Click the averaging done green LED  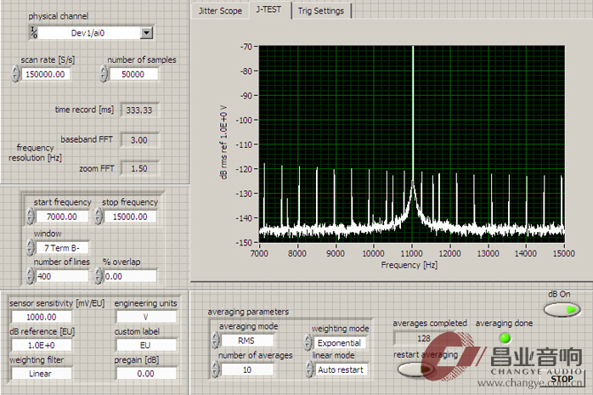[505, 338]
